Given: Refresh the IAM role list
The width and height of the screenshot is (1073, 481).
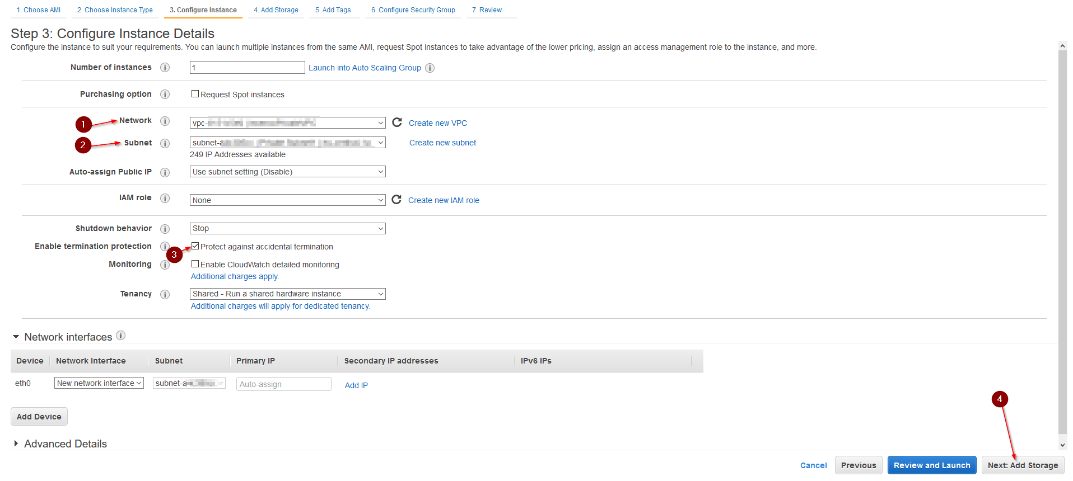Looking at the screenshot, I should [396, 200].
